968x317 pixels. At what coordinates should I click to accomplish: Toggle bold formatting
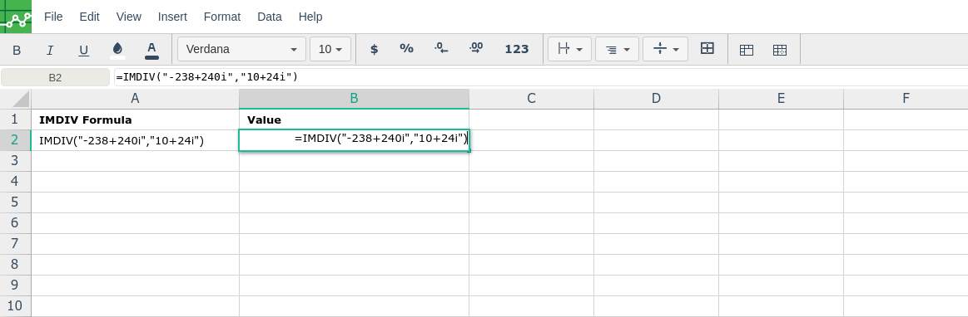[17, 50]
